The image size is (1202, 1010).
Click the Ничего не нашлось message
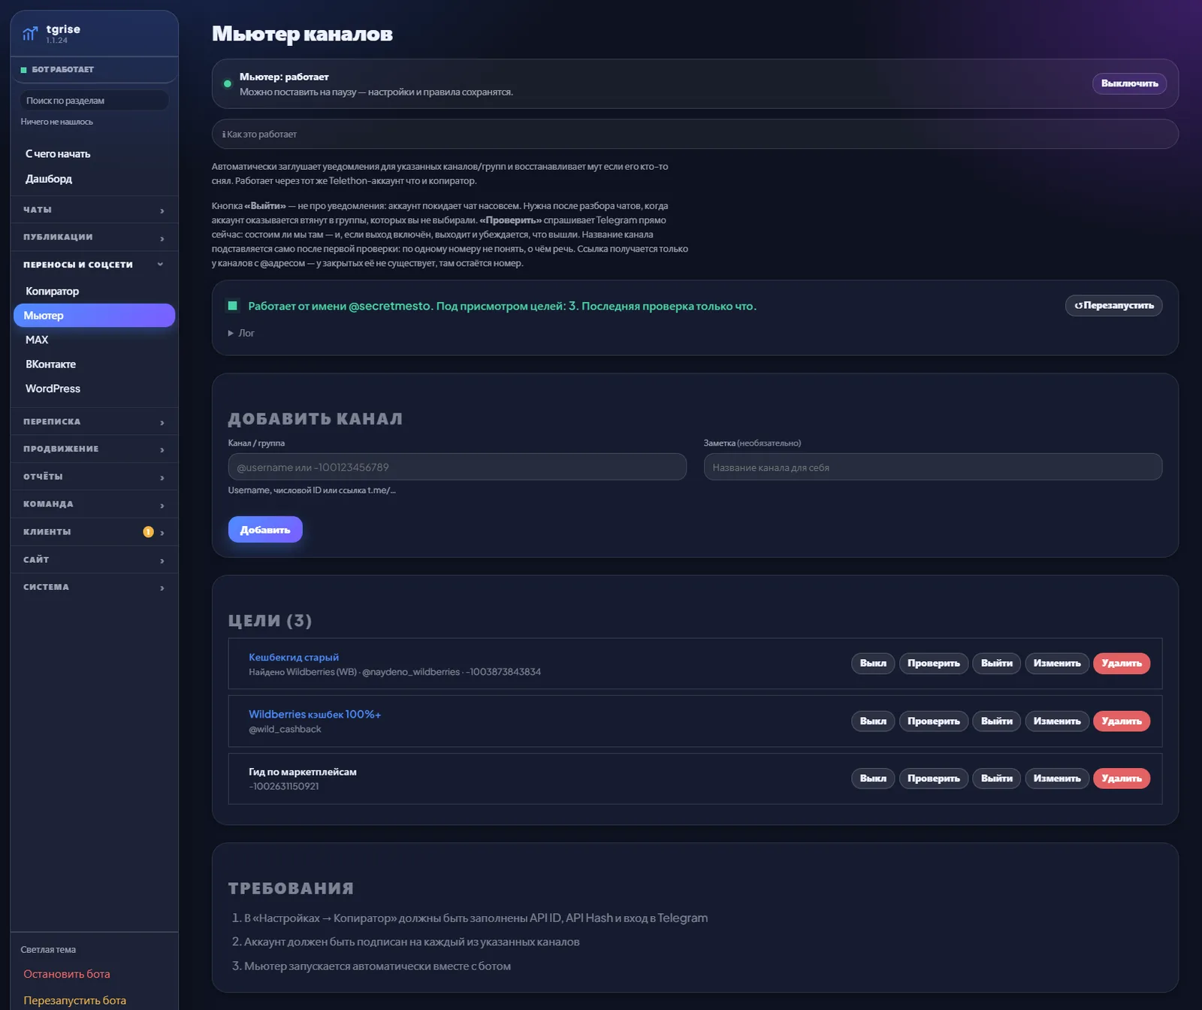coord(57,122)
